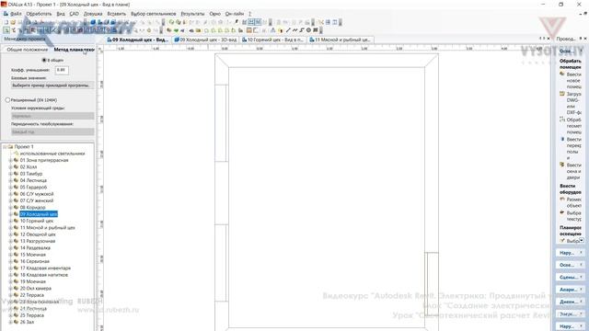
Task: Expand the Энерг... guide section
Action: [x=570, y=314]
